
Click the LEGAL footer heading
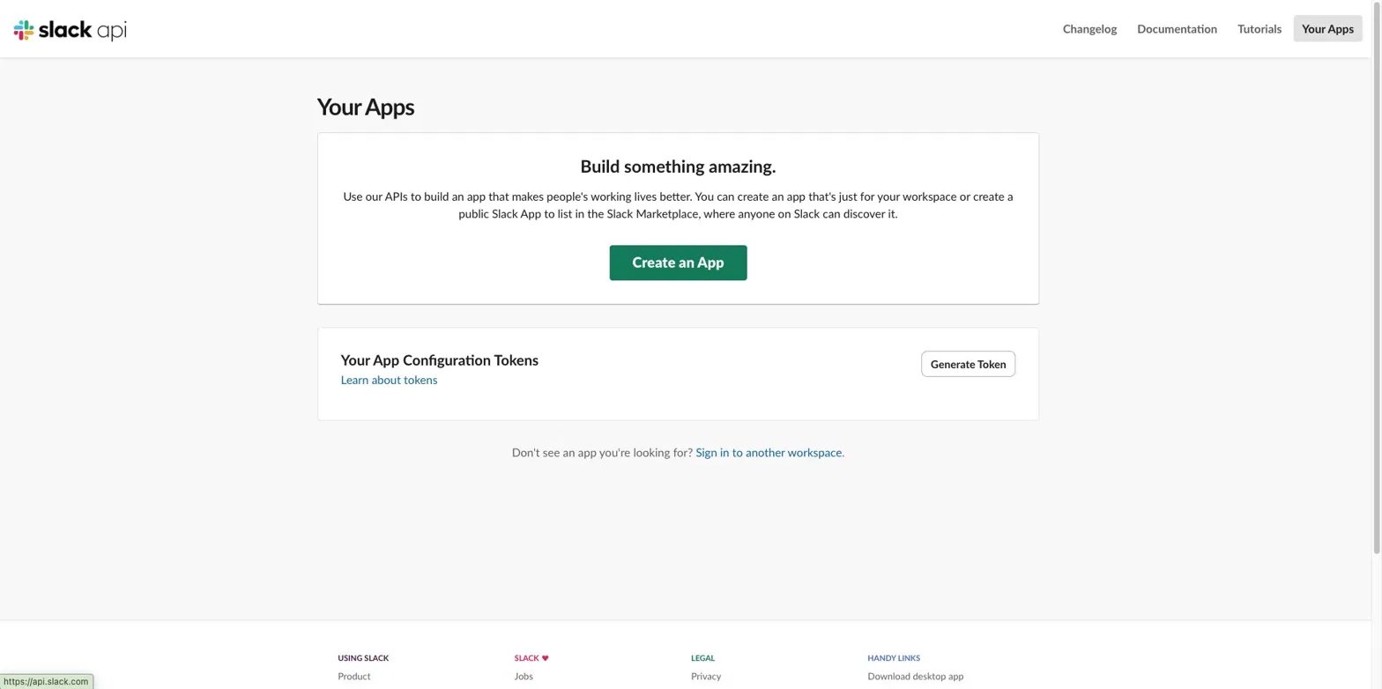click(x=702, y=658)
